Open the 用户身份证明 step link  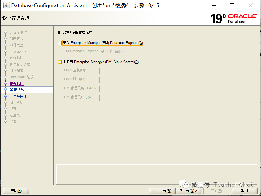(x=20, y=96)
